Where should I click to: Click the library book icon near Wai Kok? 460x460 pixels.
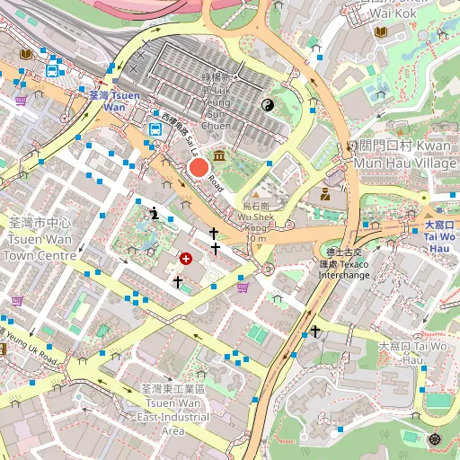[381, 31]
